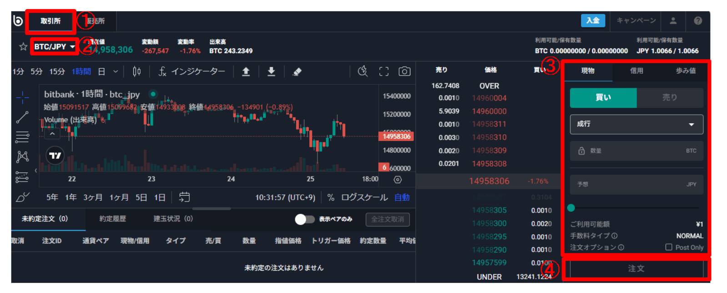Viewport: 727px width, 293px height.
Task: Click the camera snapshot icon
Action: (404, 71)
